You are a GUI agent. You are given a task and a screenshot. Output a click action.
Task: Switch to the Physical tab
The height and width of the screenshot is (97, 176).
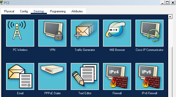(x=9, y=11)
